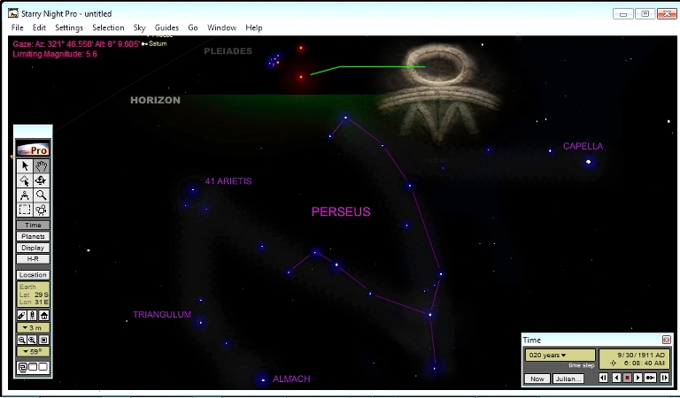Click the hover-as-Earth-rotates icon
Screen dimensions: 680x398
point(33,315)
